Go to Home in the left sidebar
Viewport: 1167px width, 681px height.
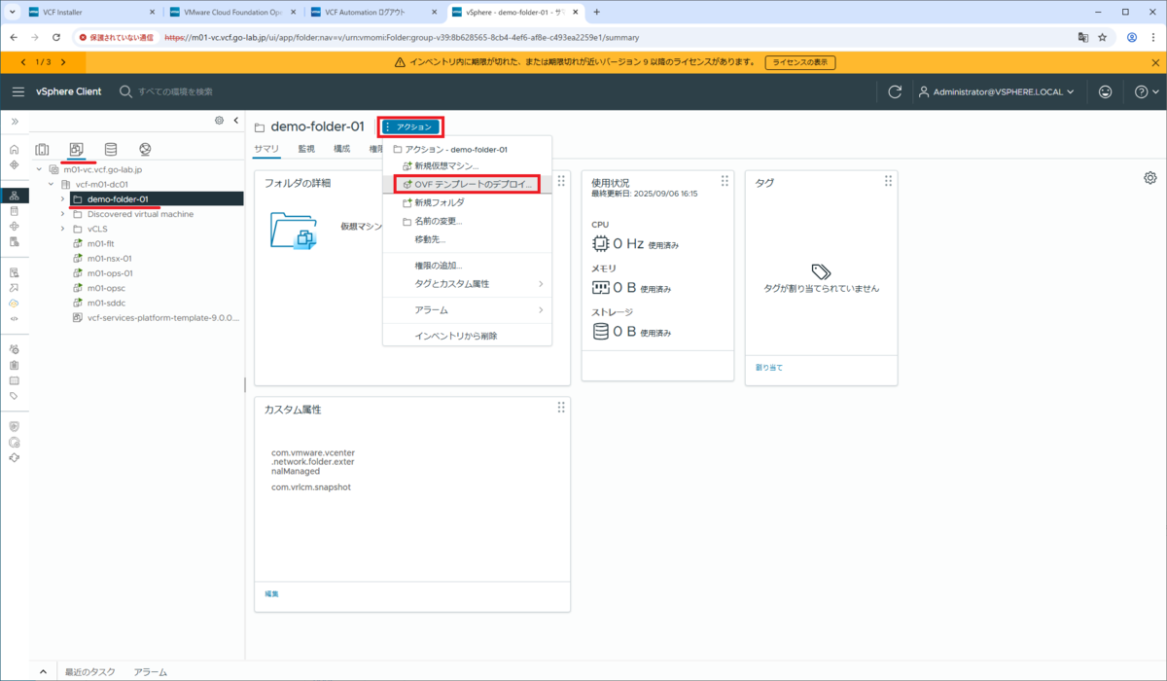14,150
